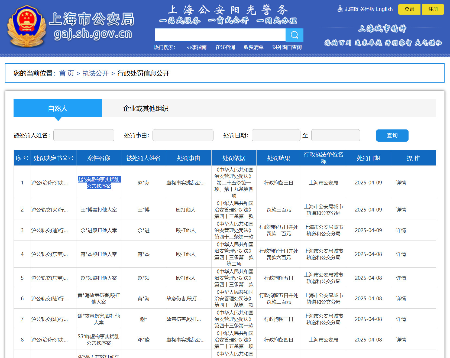
Task: Click the police badge emblem logo
Action: click(x=26, y=26)
